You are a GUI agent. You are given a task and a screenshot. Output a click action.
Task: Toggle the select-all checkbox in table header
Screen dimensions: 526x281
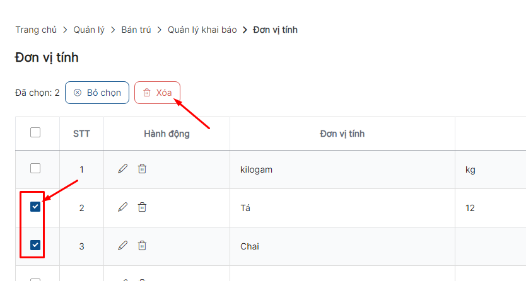(x=35, y=132)
